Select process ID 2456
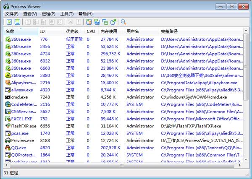 point(45,47)
